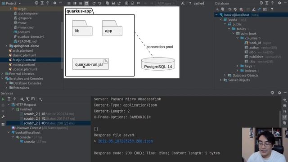Expand the indexes folder

(x=237, y=71)
